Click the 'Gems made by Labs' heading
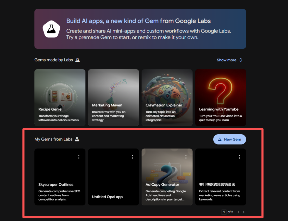Viewport: 288px width, 221px height. click(x=54, y=60)
